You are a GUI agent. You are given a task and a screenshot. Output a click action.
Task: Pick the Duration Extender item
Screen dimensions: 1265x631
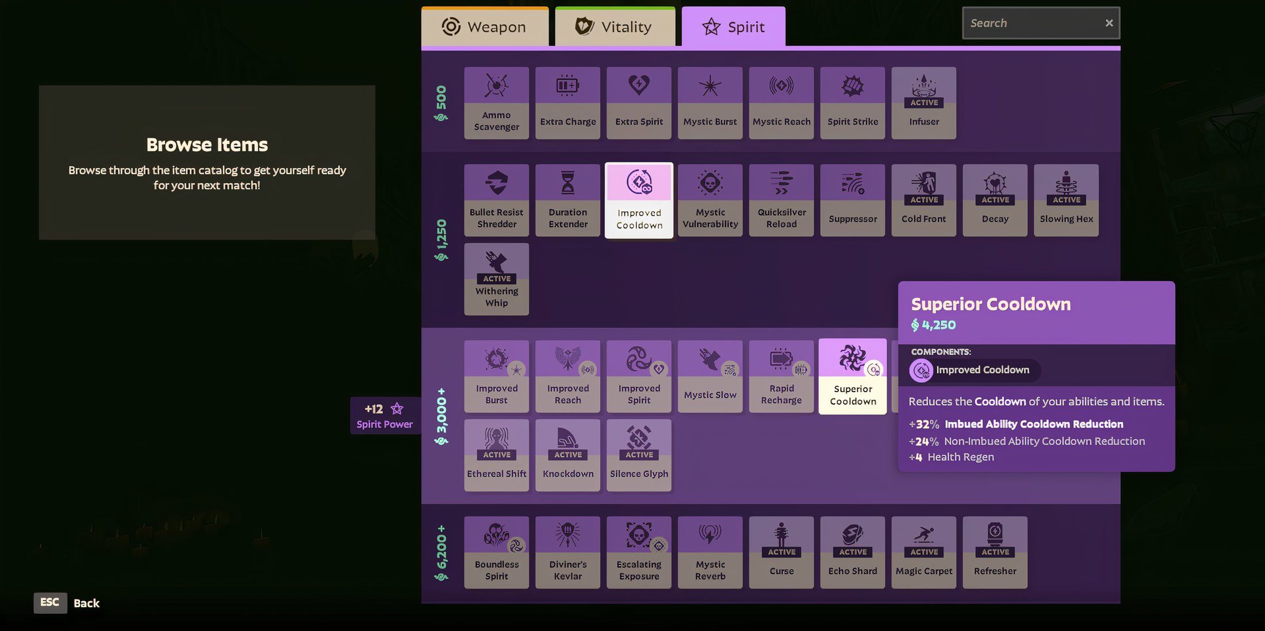click(568, 200)
